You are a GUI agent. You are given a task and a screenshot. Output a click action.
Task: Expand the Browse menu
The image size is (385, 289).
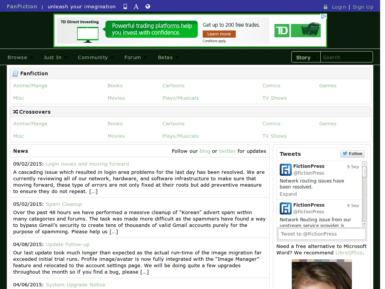(20, 58)
